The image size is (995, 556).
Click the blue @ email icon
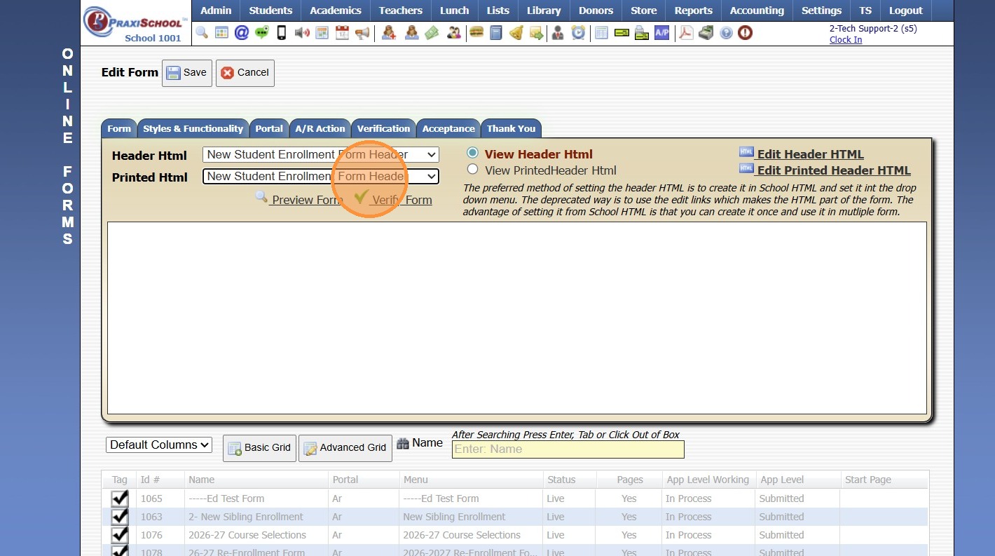242,32
